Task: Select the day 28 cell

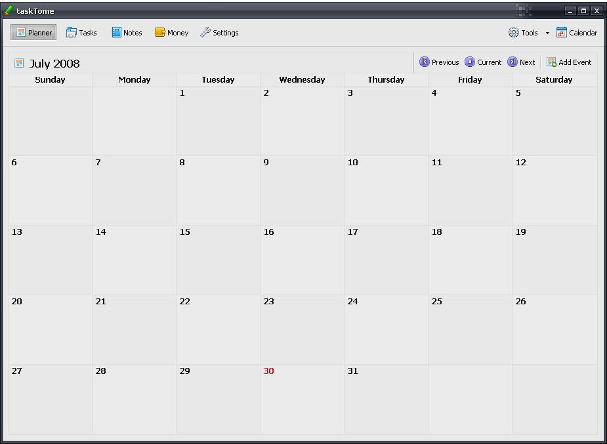Action: click(135, 399)
